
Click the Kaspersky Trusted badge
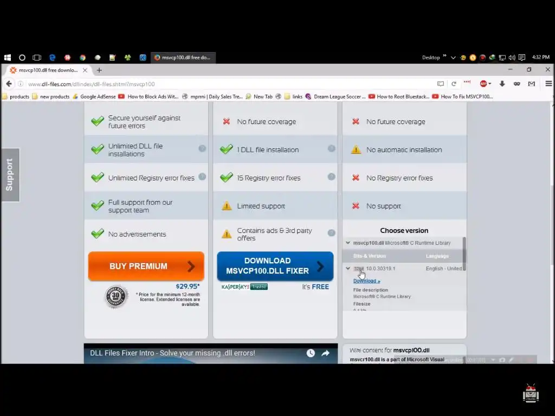tap(244, 287)
